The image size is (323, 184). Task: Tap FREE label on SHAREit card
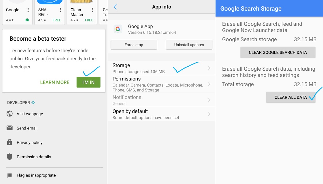pyautogui.click(x=57, y=20)
